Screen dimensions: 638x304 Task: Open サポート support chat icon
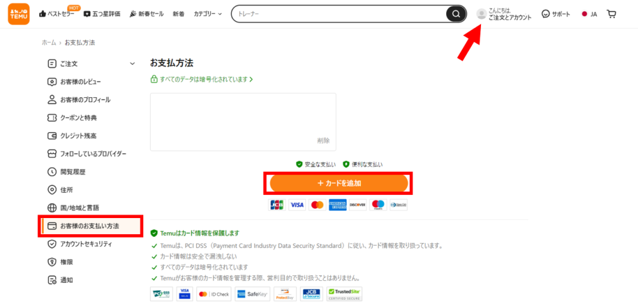click(x=546, y=14)
